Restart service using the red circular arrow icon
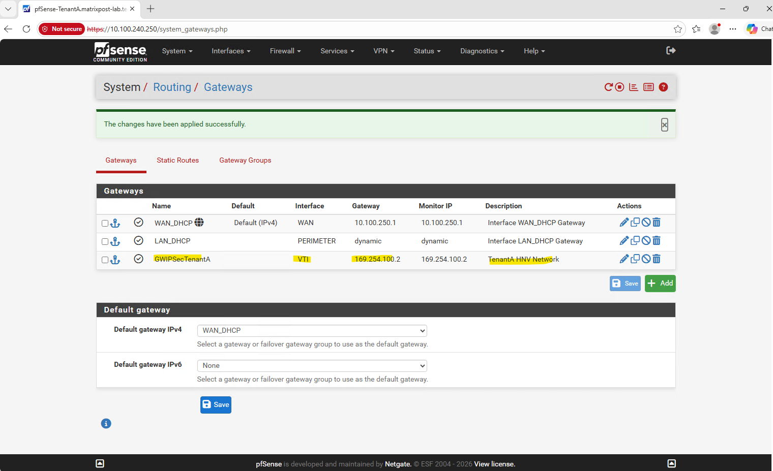The width and height of the screenshot is (773, 471). 608,87
